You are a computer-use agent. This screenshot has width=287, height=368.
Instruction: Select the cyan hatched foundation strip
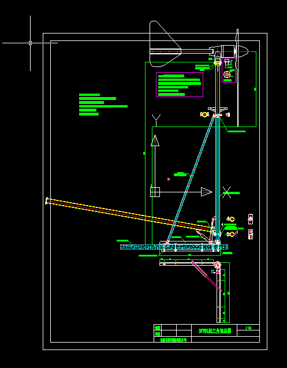point(174,247)
